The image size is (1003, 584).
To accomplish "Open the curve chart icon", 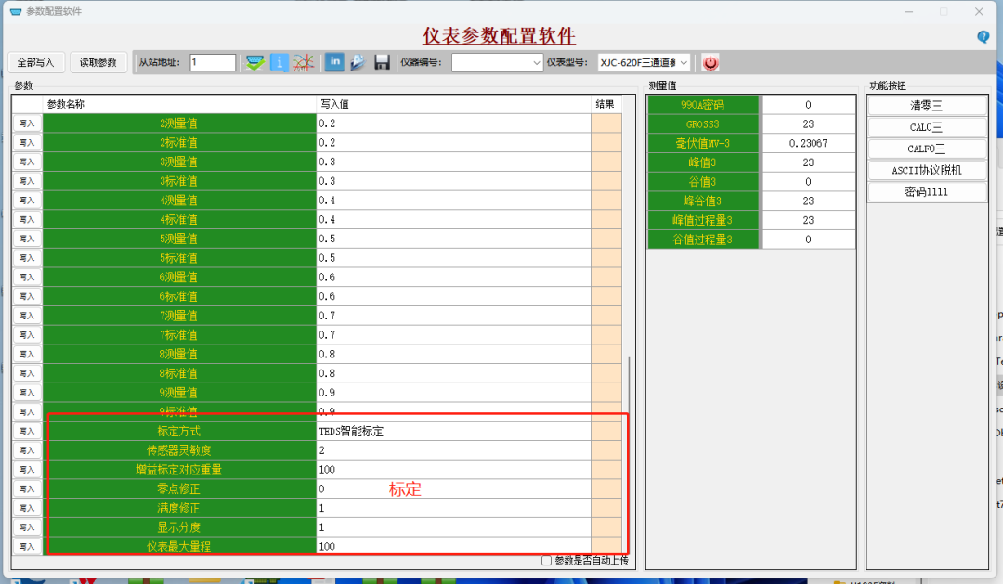I will pos(303,63).
